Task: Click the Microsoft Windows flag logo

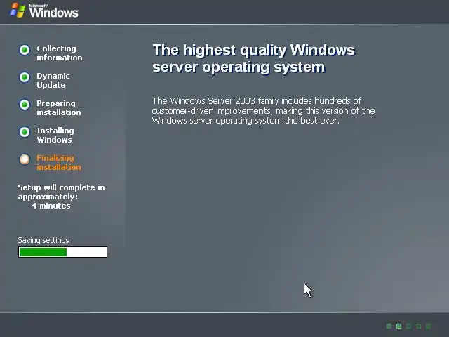Action: (18, 11)
